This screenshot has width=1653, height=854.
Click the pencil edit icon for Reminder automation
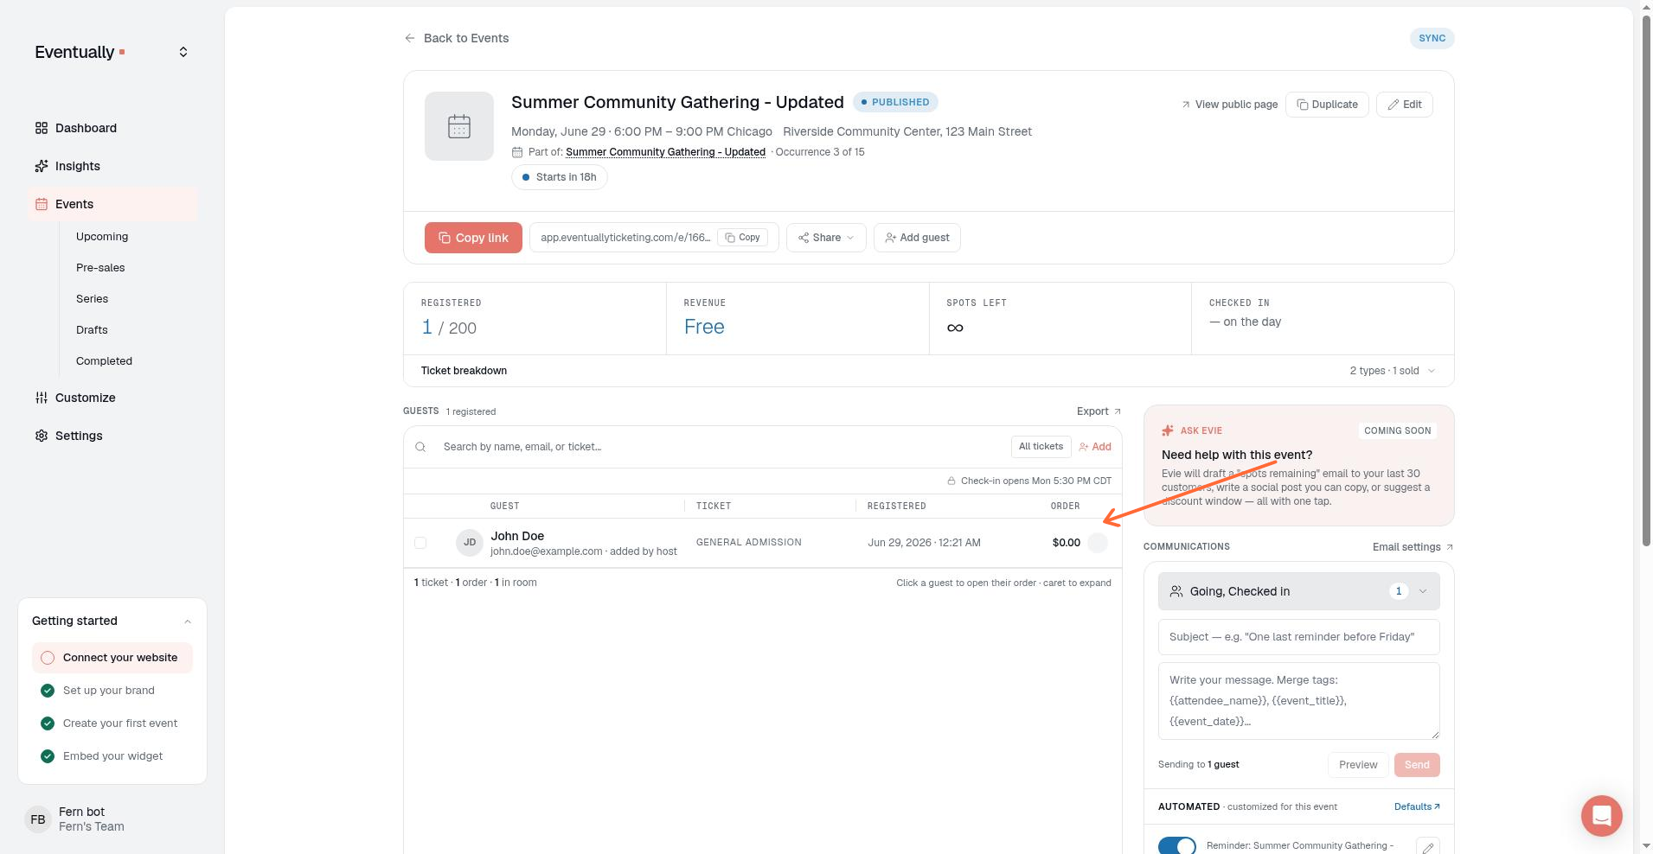(x=1427, y=848)
